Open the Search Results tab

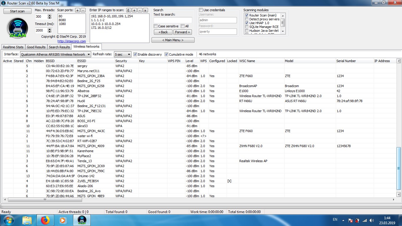coord(59,47)
